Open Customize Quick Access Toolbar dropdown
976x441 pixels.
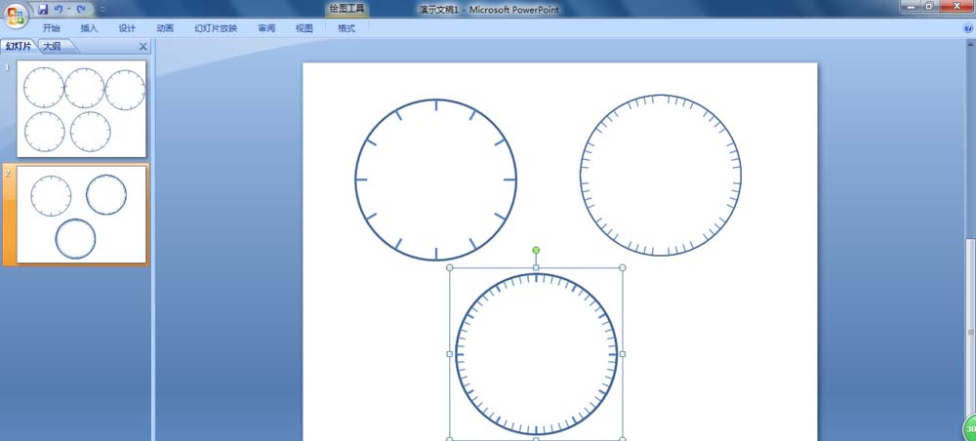(x=102, y=10)
